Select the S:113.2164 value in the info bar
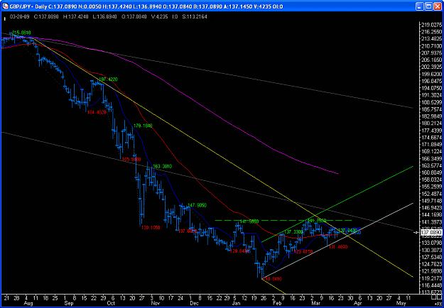The height and width of the screenshot is (308, 444). (195, 17)
